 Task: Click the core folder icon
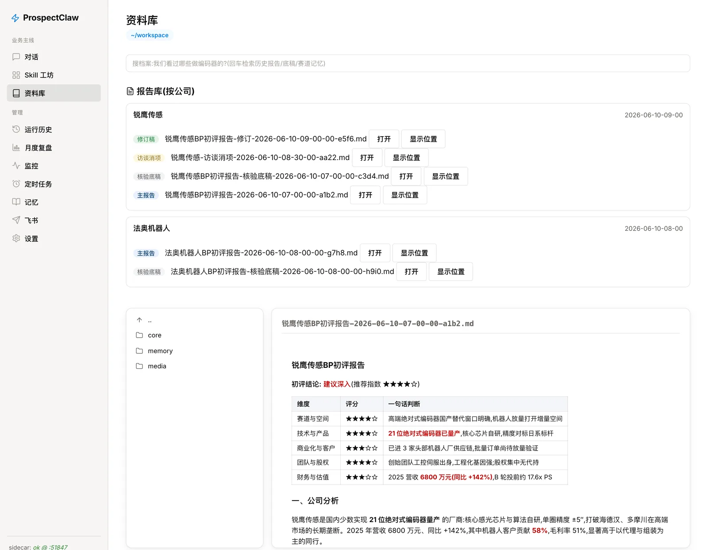pos(139,335)
